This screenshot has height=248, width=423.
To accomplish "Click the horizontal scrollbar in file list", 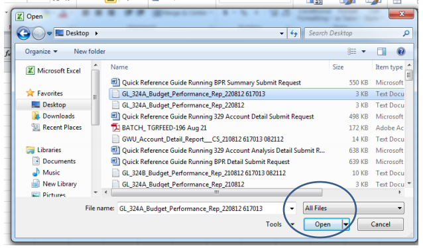I will tap(217, 192).
